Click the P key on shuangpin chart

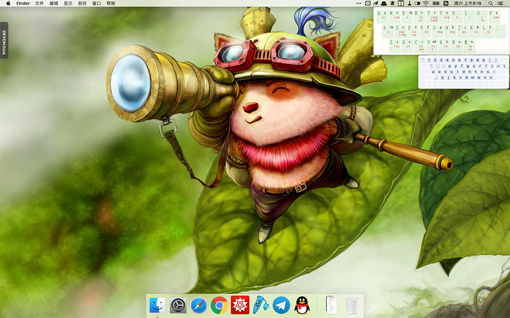(x=494, y=17)
